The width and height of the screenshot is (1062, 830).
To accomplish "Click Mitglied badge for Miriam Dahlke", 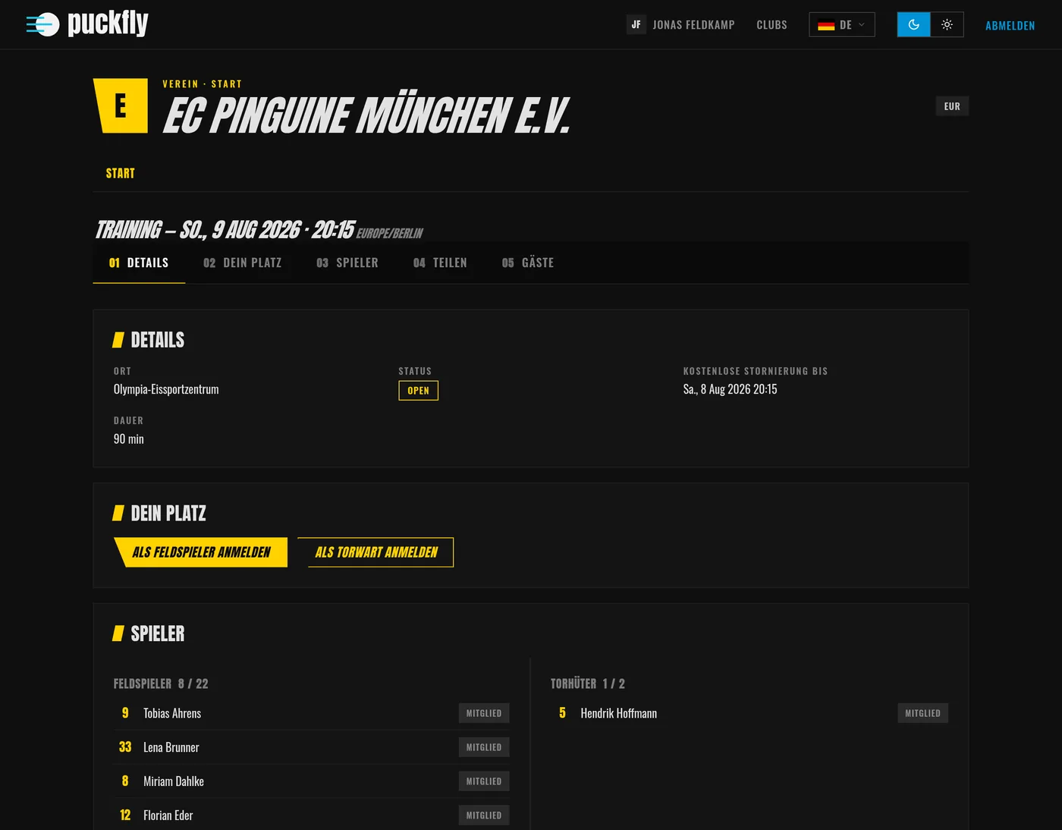I will pyautogui.click(x=484, y=781).
